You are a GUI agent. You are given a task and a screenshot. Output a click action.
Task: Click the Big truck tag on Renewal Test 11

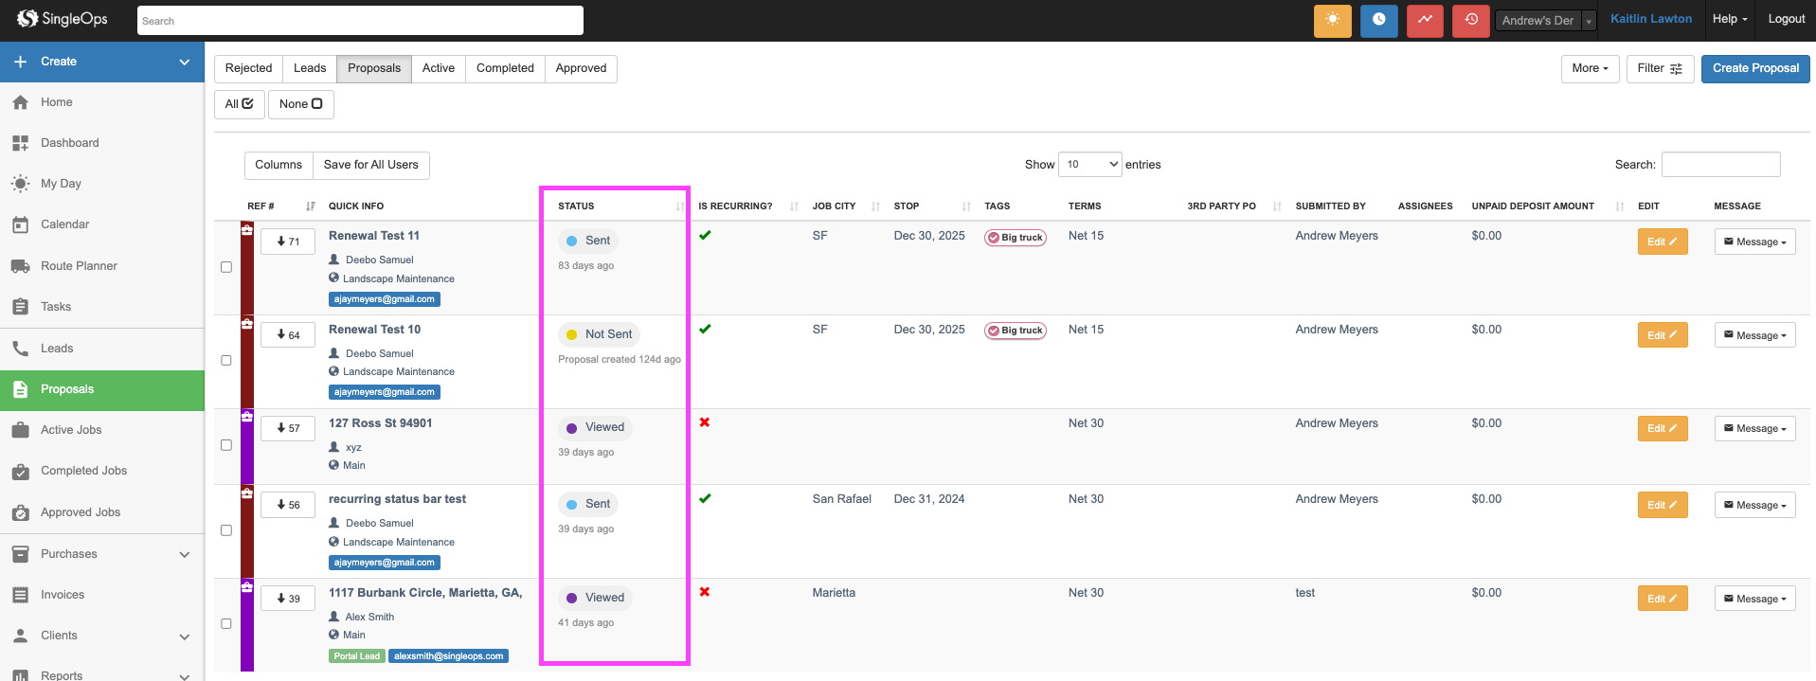coord(1015,238)
